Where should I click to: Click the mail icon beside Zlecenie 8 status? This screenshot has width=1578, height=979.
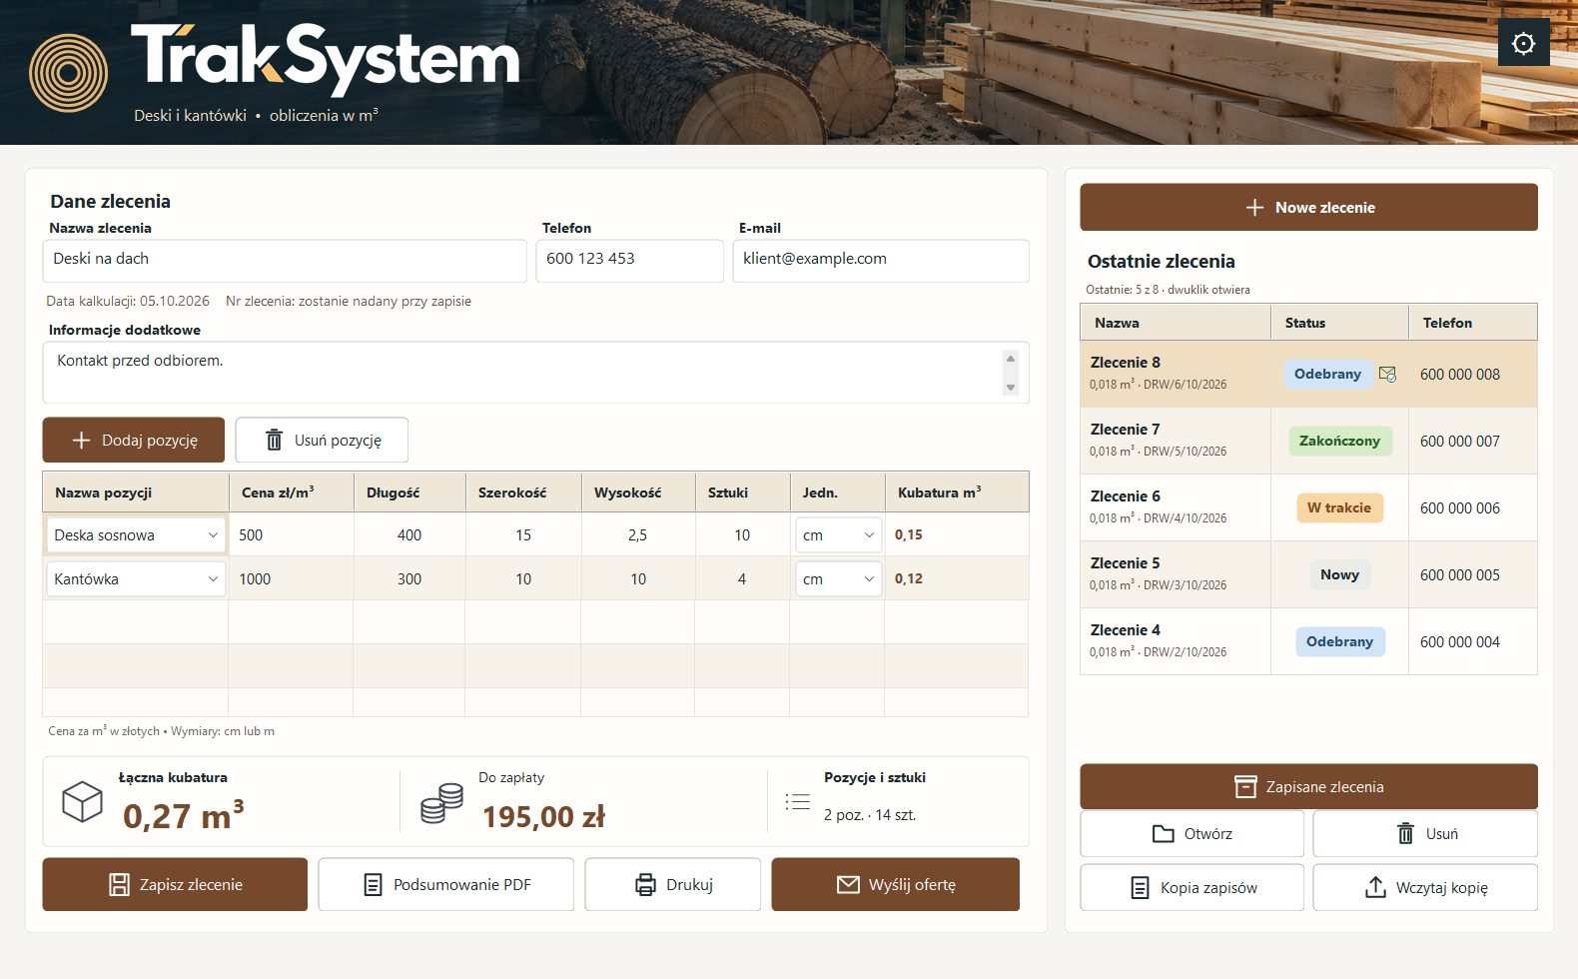pyautogui.click(x=1387, y=374)
